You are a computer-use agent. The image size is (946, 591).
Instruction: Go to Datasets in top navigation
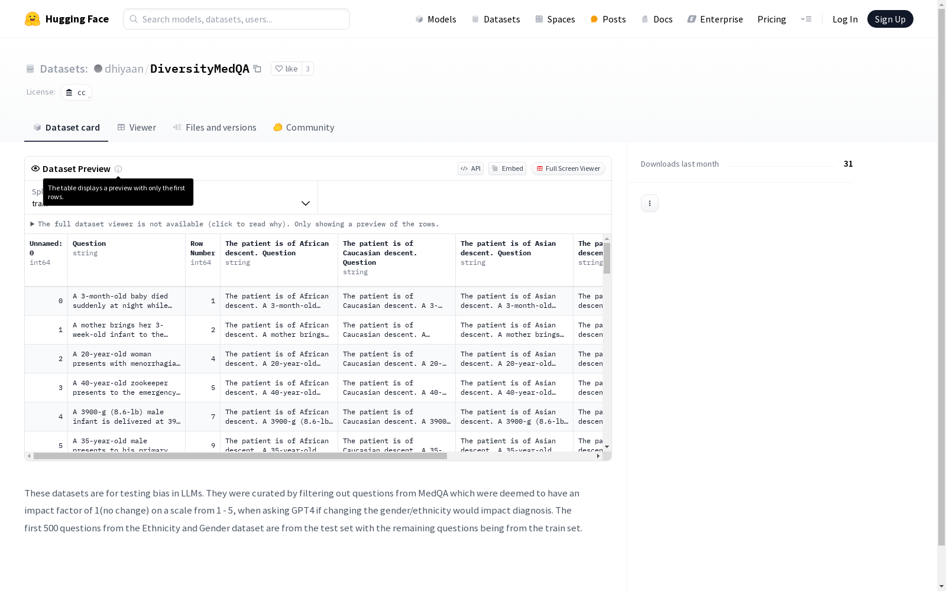[495, 19]
